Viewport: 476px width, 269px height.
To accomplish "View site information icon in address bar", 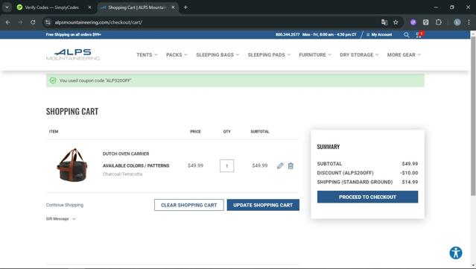I will [x=48, y=22].
